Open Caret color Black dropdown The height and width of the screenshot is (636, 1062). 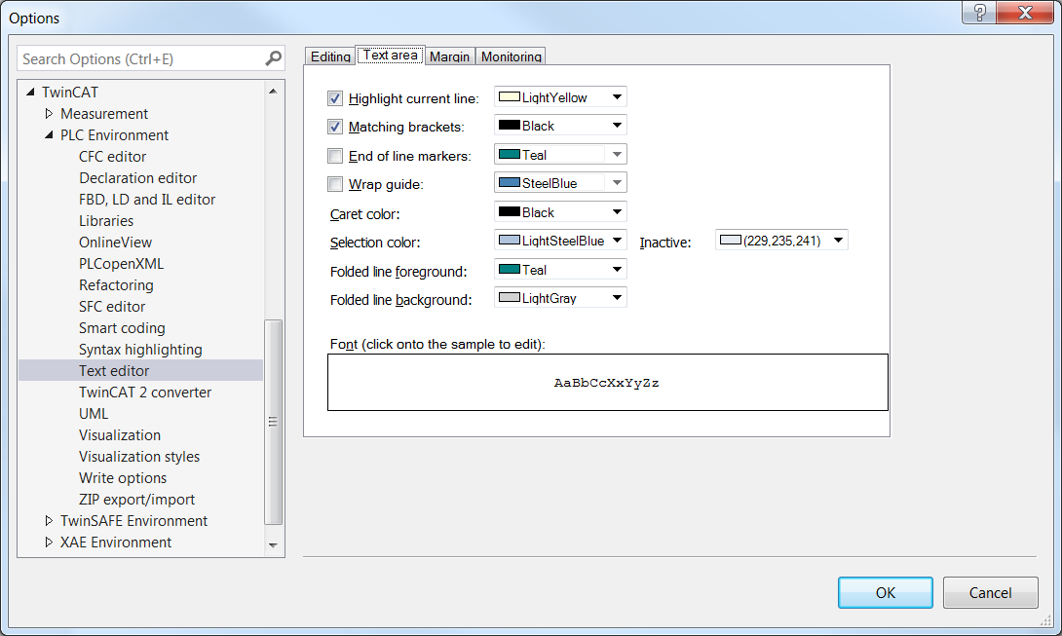pos(560,212)
